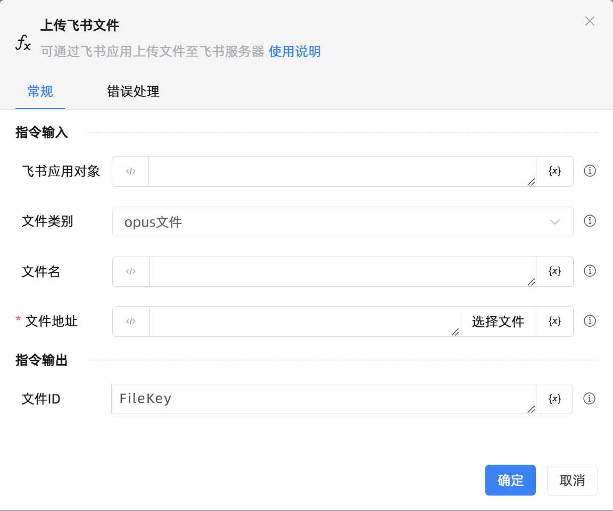Open the 文件类别 dropdown showing opus文件

(343, 221)
